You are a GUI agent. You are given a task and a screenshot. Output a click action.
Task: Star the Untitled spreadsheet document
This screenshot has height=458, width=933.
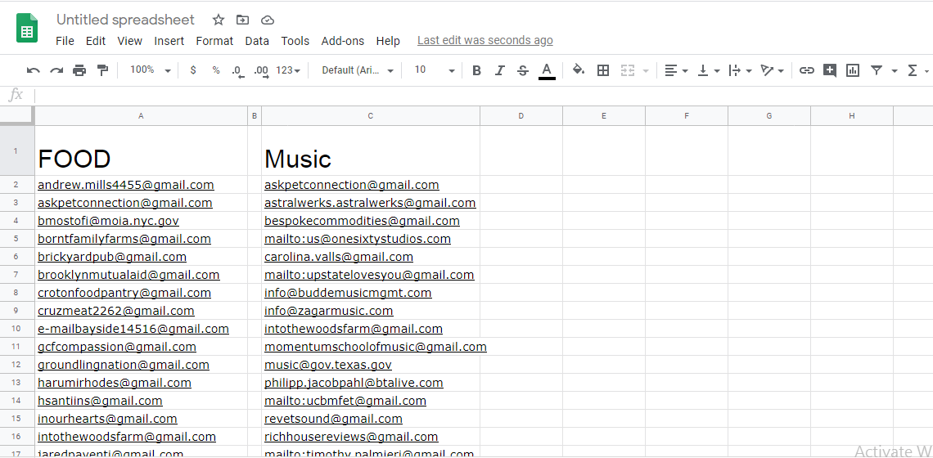click(x=219, y=20)
